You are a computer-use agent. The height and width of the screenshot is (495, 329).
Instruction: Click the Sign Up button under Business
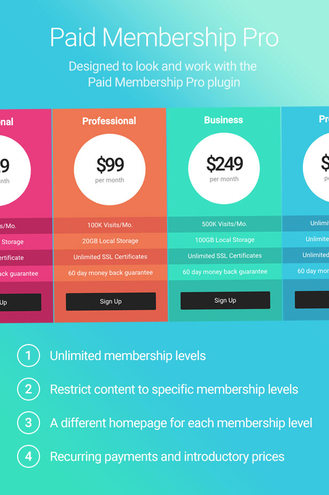pyautogui.click(x=225, y=300)
